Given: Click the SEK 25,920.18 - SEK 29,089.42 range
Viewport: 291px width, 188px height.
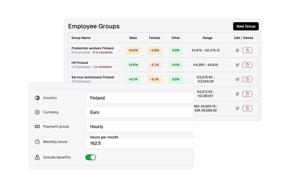Looking at the screenshot, I should pos(206,108).
